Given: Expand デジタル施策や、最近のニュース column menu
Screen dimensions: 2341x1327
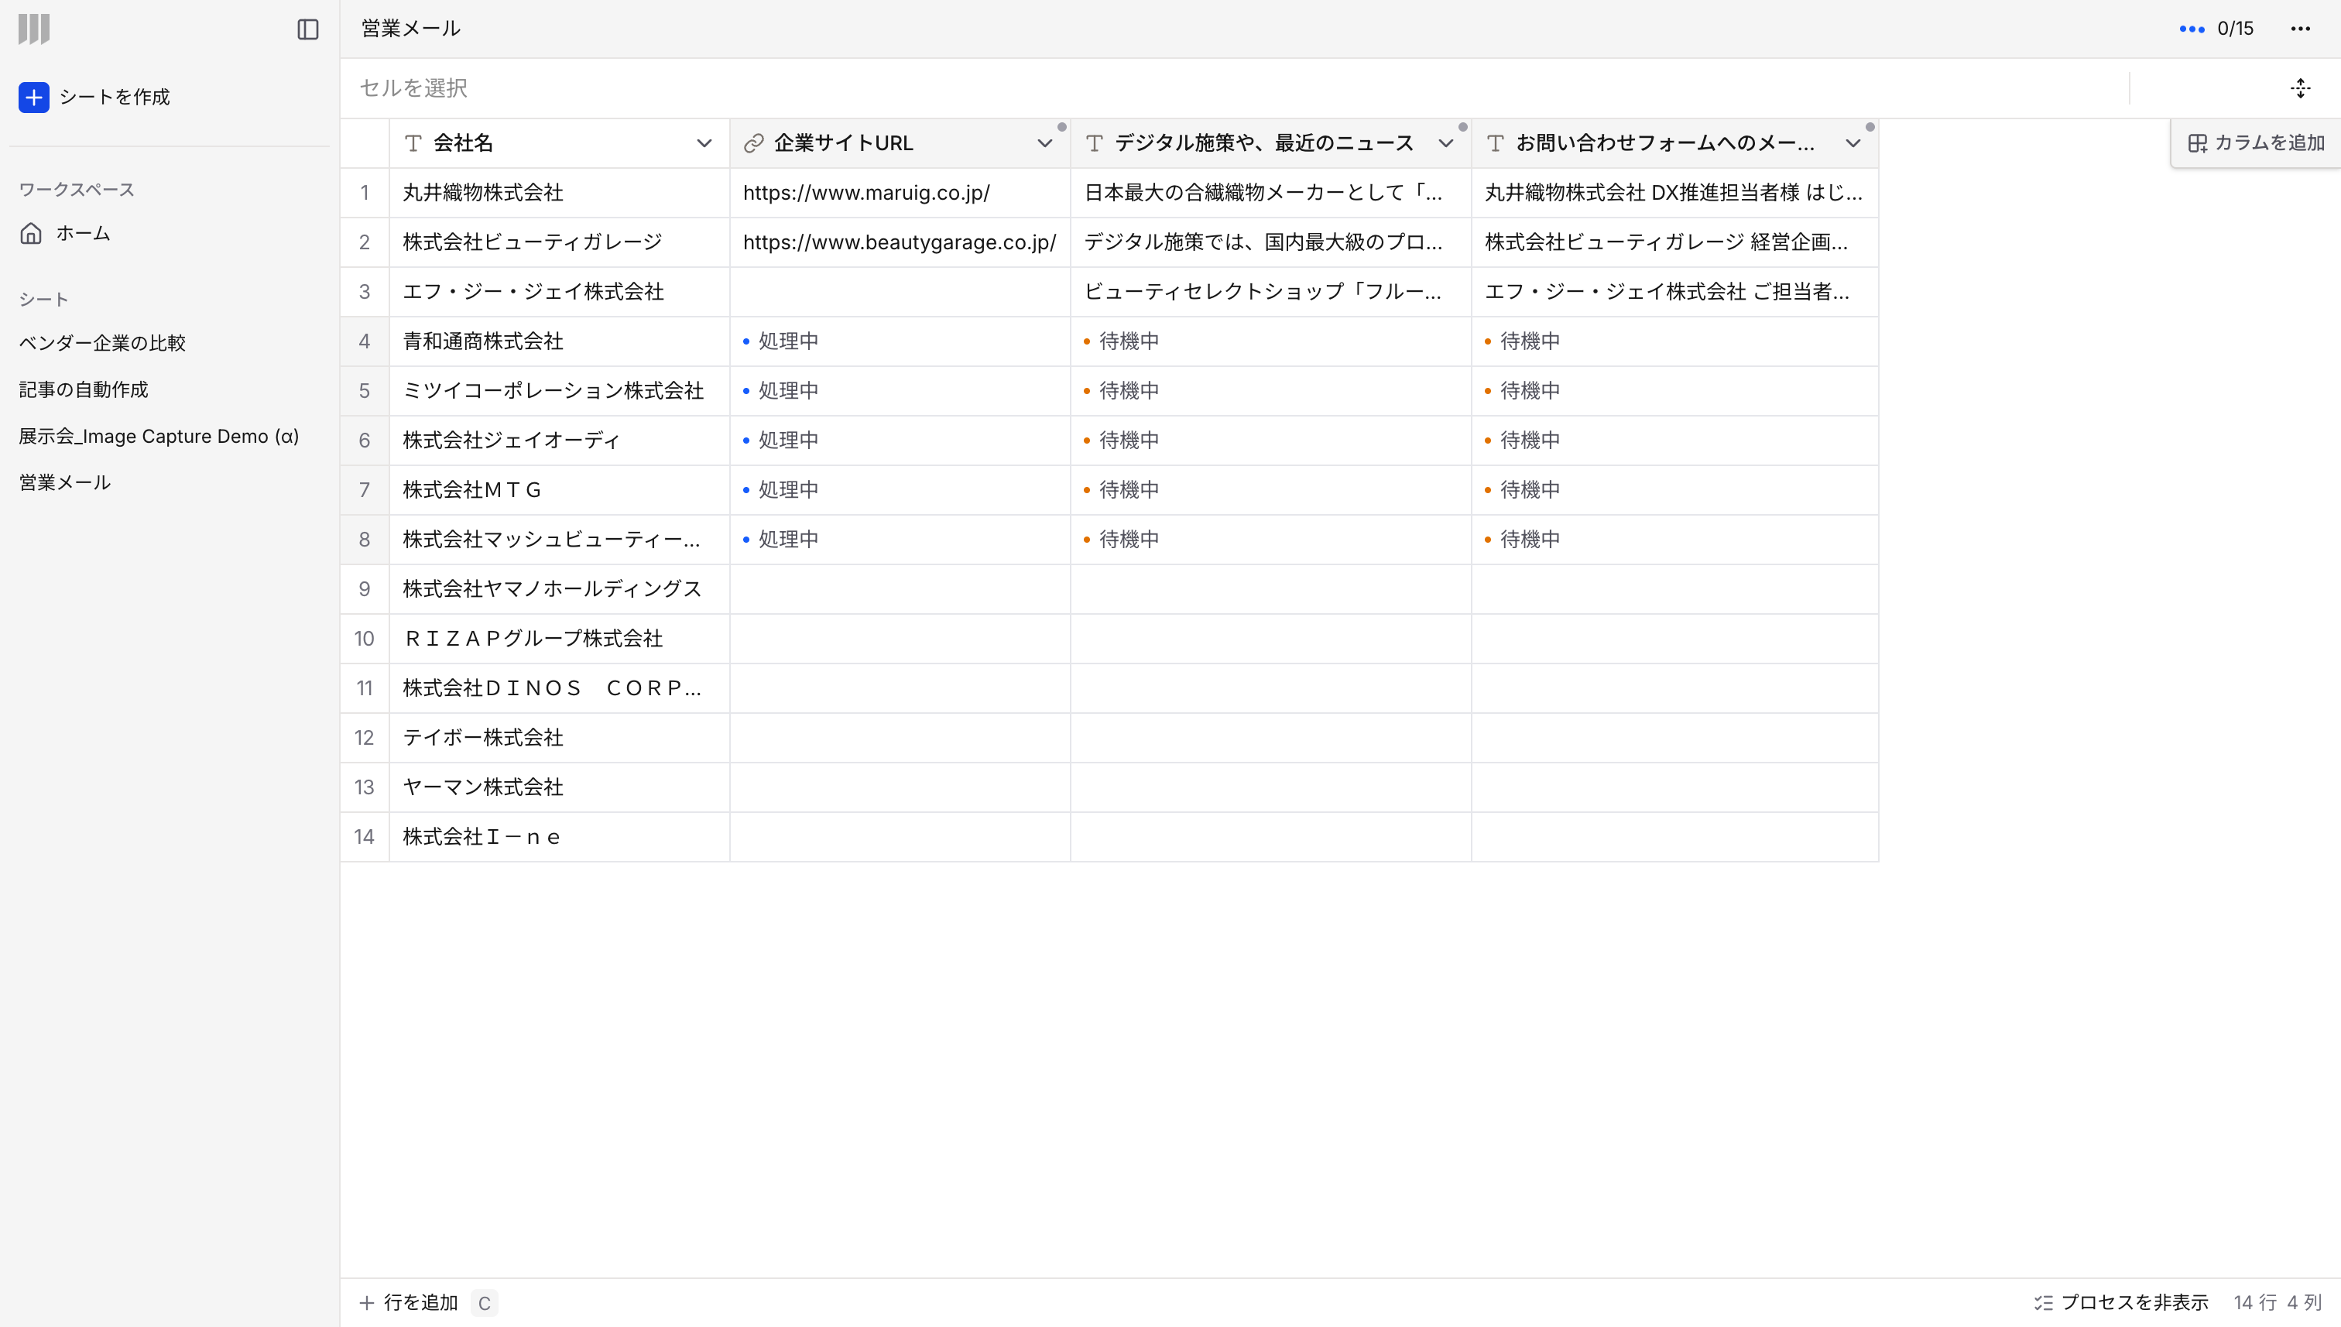Looking at the screenshot, I should (1445, 143).
